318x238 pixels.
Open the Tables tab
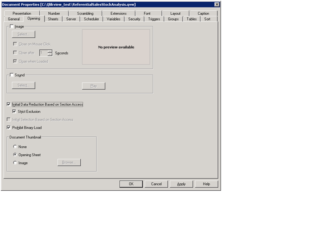192,19
